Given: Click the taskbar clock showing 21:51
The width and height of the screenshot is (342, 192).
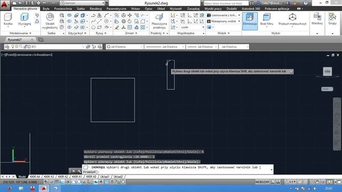Looking at the screenshot, I should (329, 188).
